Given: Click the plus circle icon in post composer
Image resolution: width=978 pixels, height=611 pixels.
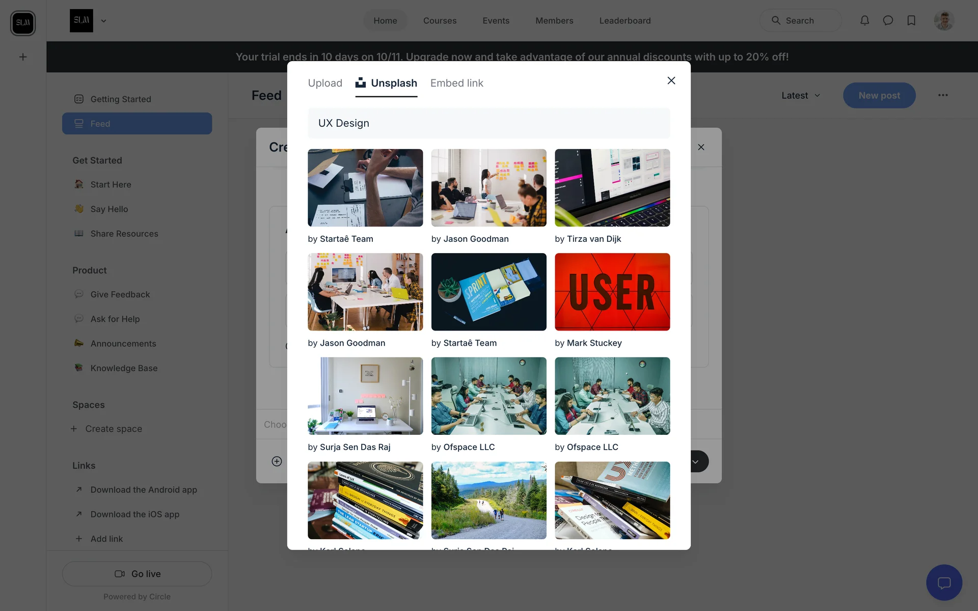Looking at the screenshot, I should pos(277,461).
